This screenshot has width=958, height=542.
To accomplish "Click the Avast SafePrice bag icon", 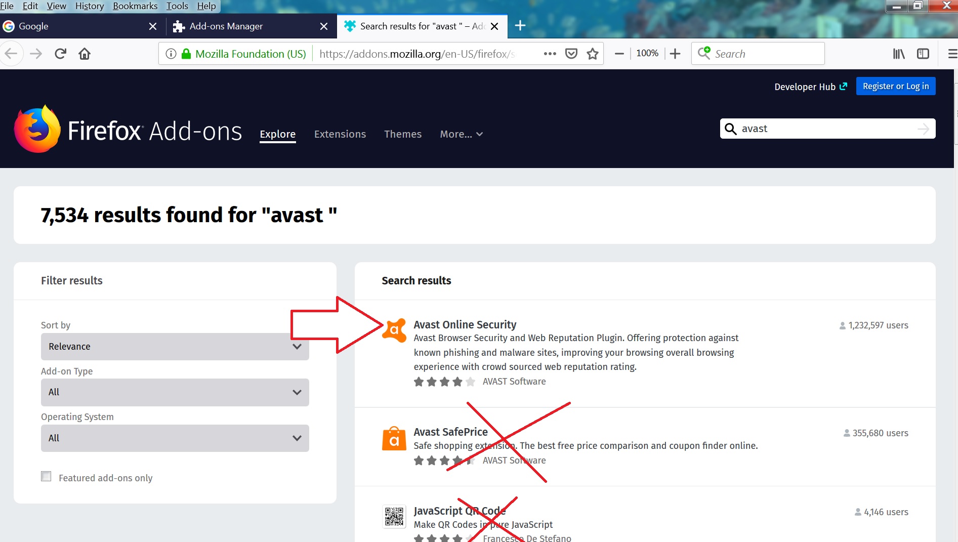I will (394, 438).
